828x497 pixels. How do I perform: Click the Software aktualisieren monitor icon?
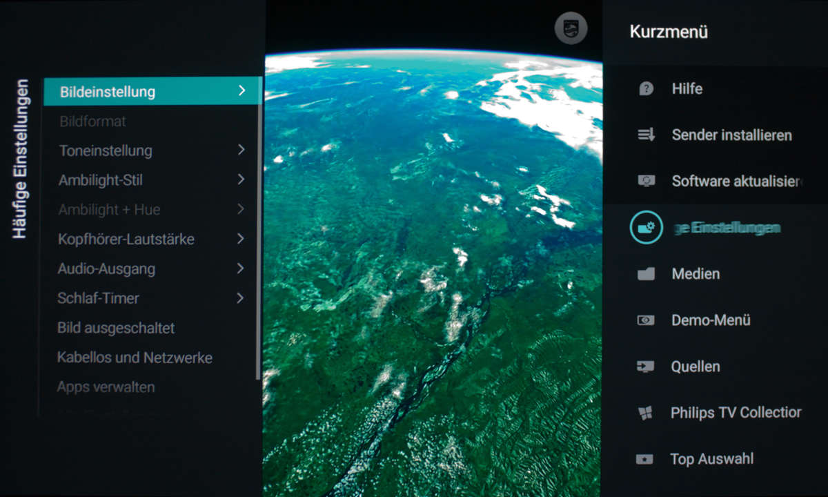(646, 182)
